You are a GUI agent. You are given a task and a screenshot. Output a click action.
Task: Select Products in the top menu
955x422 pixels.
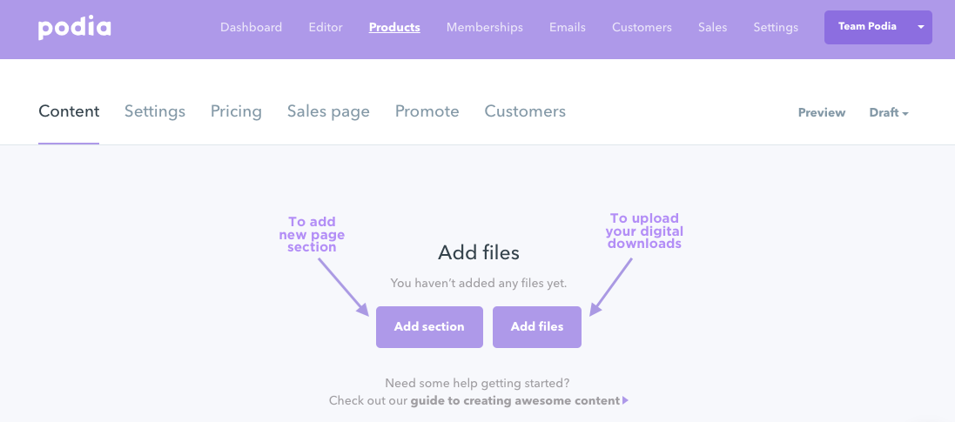[x=394, y=27]
